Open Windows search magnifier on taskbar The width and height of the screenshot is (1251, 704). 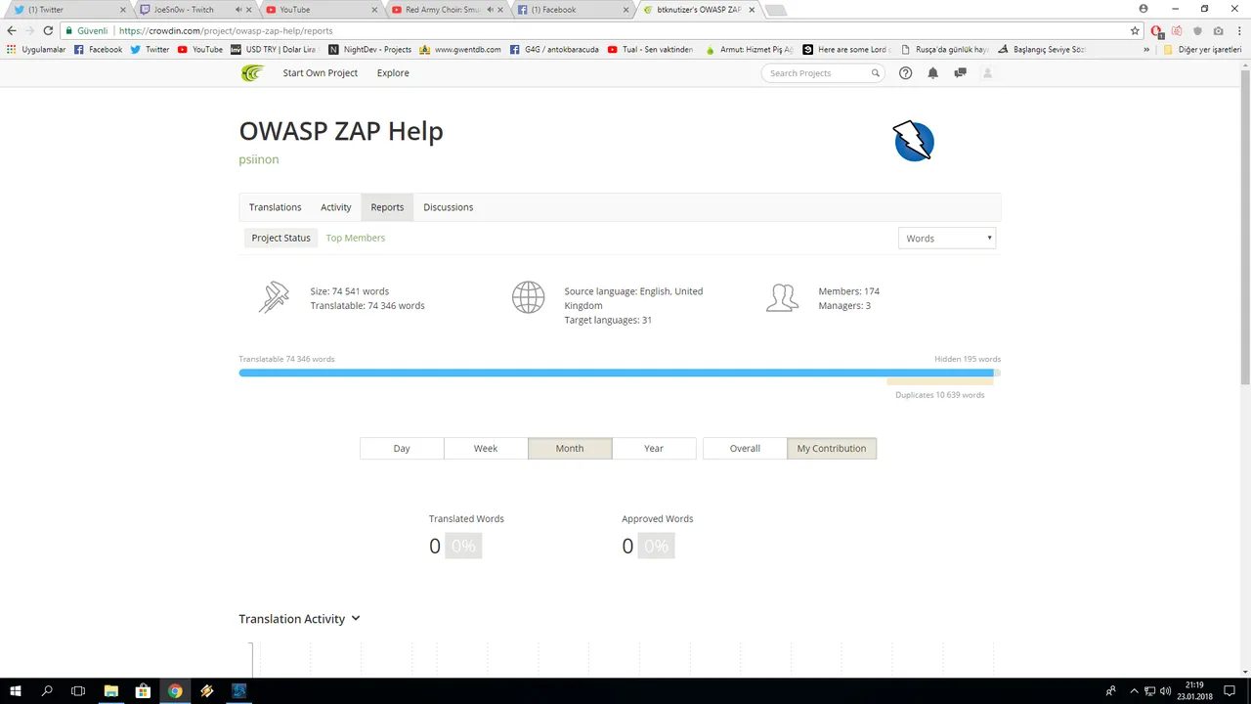point(47,691)
